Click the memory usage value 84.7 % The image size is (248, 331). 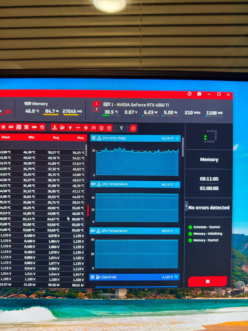click(52, 111)
